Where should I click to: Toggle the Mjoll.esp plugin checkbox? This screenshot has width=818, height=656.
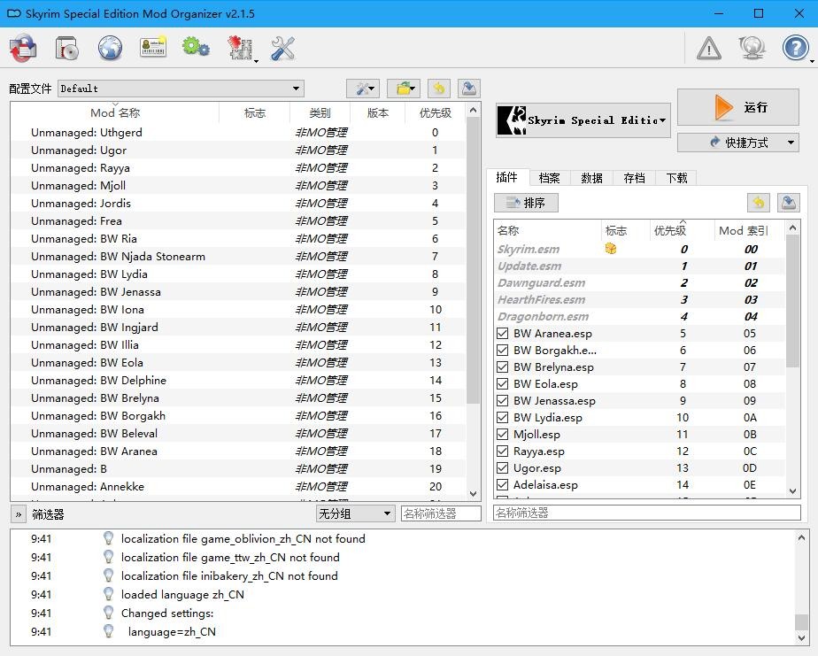(503, 435)
